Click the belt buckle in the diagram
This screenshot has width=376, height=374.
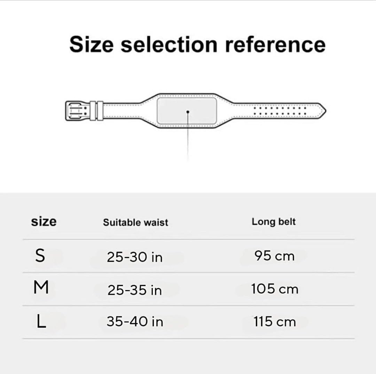click(76, 110)
